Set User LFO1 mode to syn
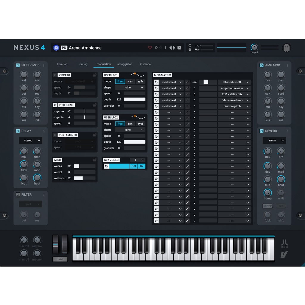The width and height of the screenshot is (305, 305). pos(130,82)
